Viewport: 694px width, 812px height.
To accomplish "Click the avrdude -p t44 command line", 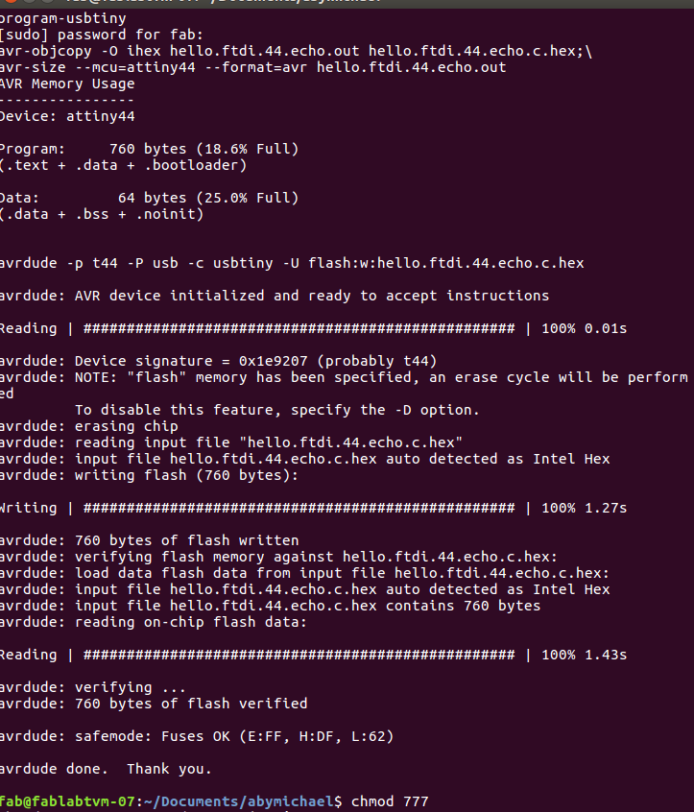I will [292, 263].
